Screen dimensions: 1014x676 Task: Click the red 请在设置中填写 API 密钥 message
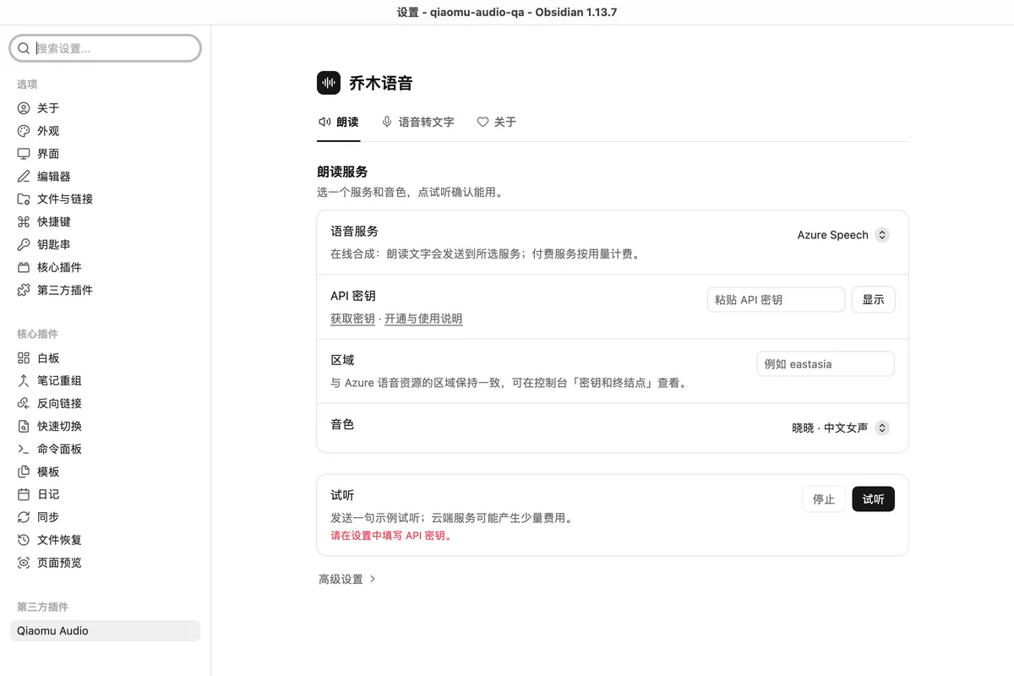point(391,536)
